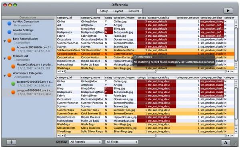
Task: Click top table's far-left horizontal scroll arrow
Action: (x=59, y=71)
